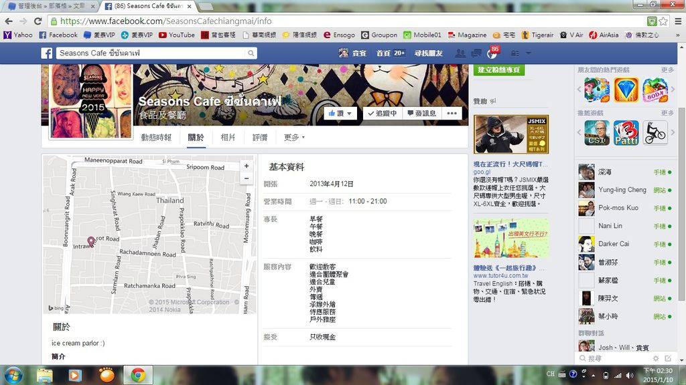Go back using the browser back arrow
This screenshot has width=686, height=385.
click(9, 21)
